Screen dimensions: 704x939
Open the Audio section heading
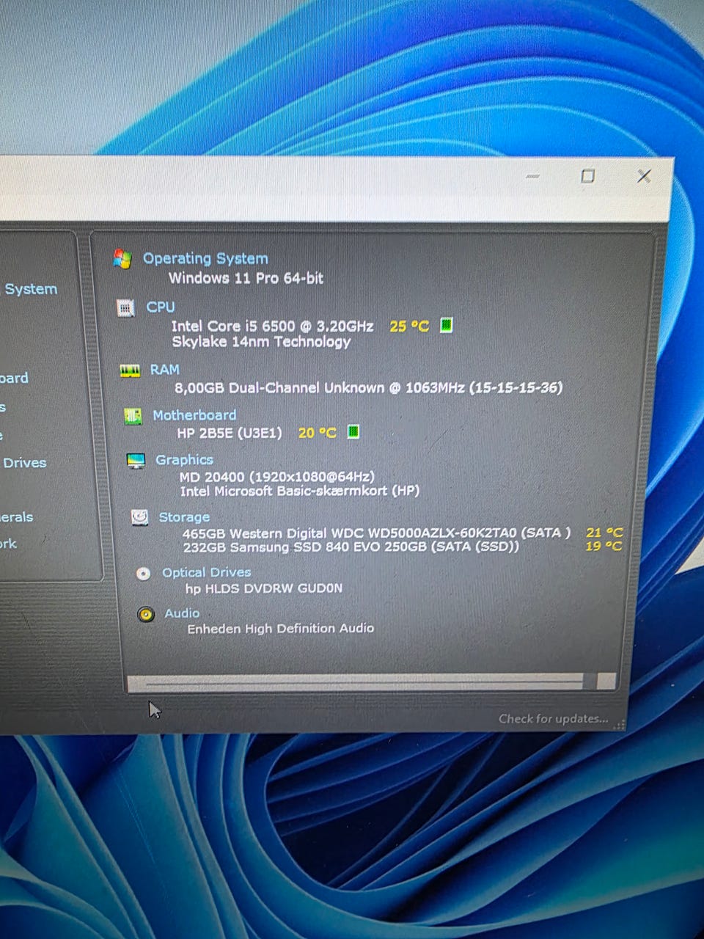tap(182, 613)
